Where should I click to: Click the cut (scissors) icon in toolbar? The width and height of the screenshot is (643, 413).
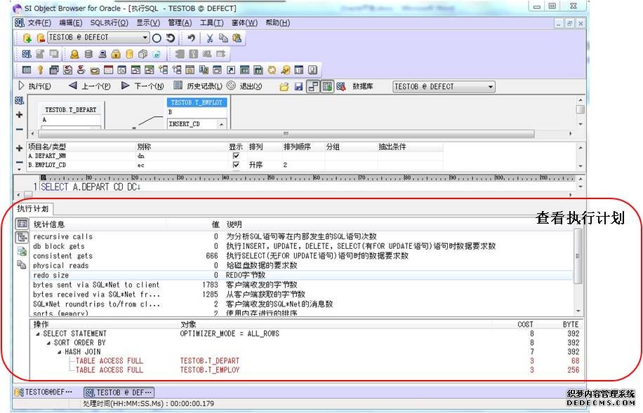[x=209, y=38]
